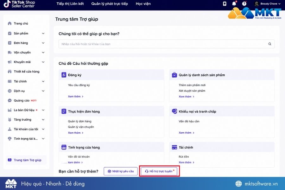Open the Xét duyệt sản phẩm link

click(x=192, y=91)
